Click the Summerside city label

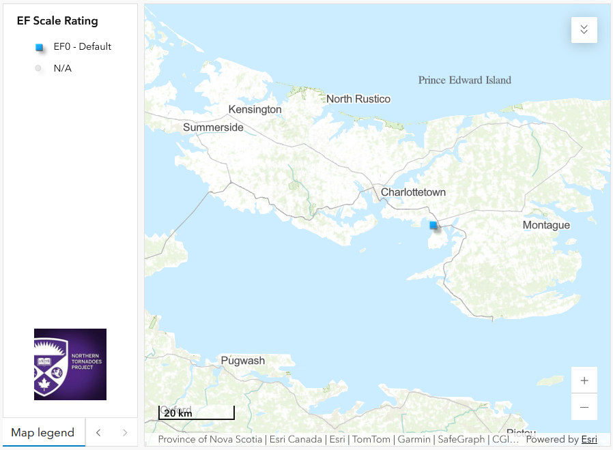click(x=213, y=127)
